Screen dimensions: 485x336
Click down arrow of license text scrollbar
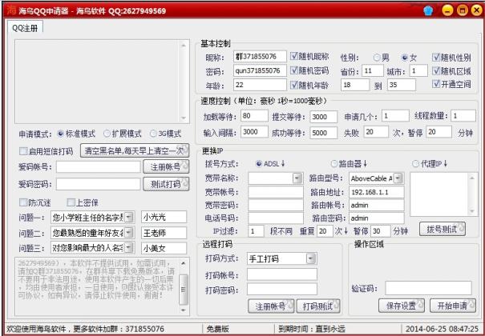pyautogui.click(x=184, y=310)
